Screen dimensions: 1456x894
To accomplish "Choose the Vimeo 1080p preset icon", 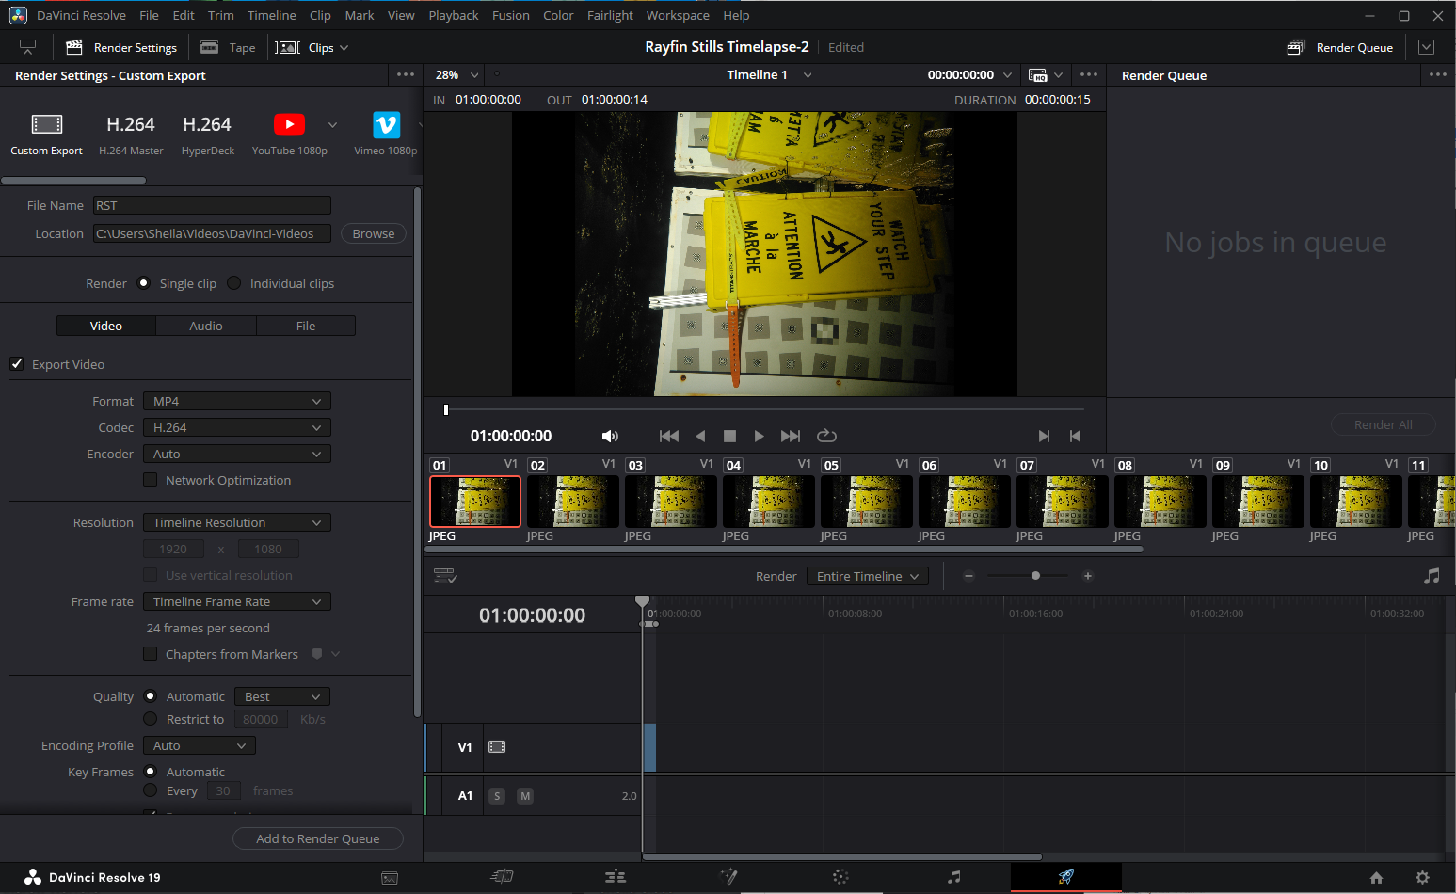I will (x=386, y=125).
